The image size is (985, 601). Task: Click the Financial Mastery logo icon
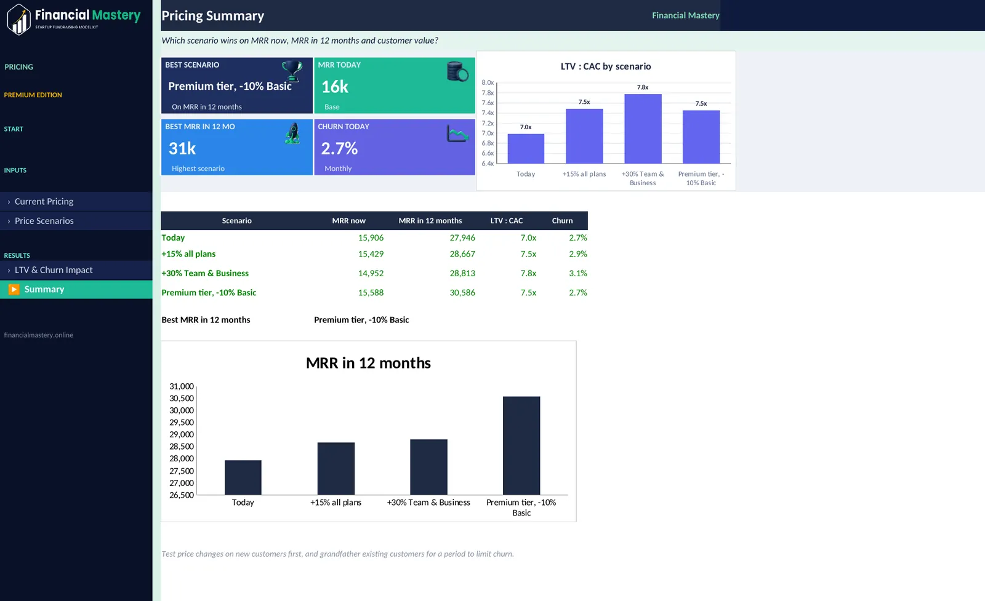point(18,19)
